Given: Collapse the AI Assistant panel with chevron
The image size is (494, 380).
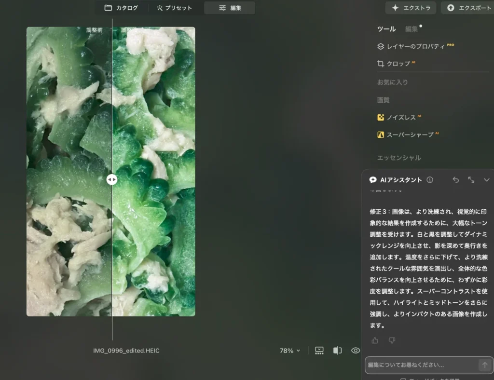Looking at the screenshot, I should click(486, 180).
